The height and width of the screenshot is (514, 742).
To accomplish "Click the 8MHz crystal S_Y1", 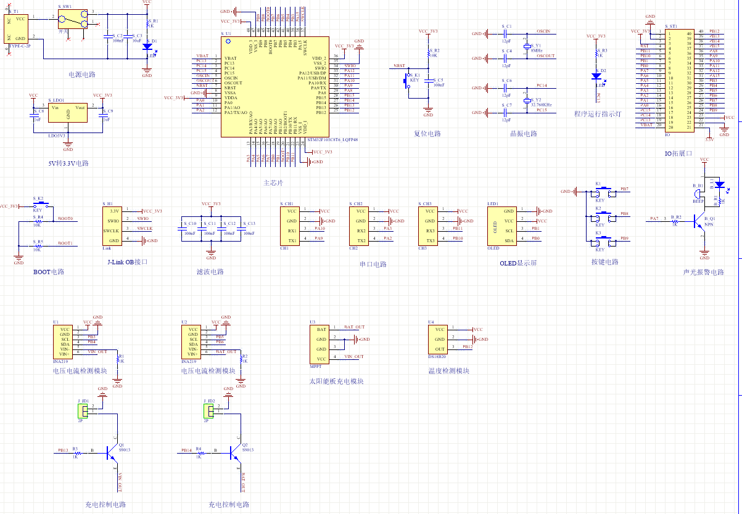I will pos(526,47).
